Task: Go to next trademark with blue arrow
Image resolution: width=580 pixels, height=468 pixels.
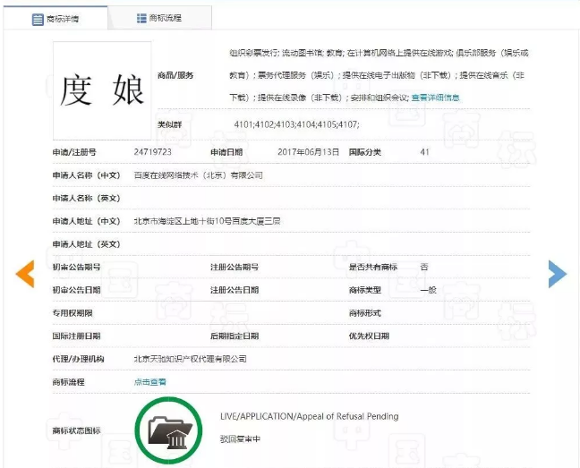Action: pos(557,274)
